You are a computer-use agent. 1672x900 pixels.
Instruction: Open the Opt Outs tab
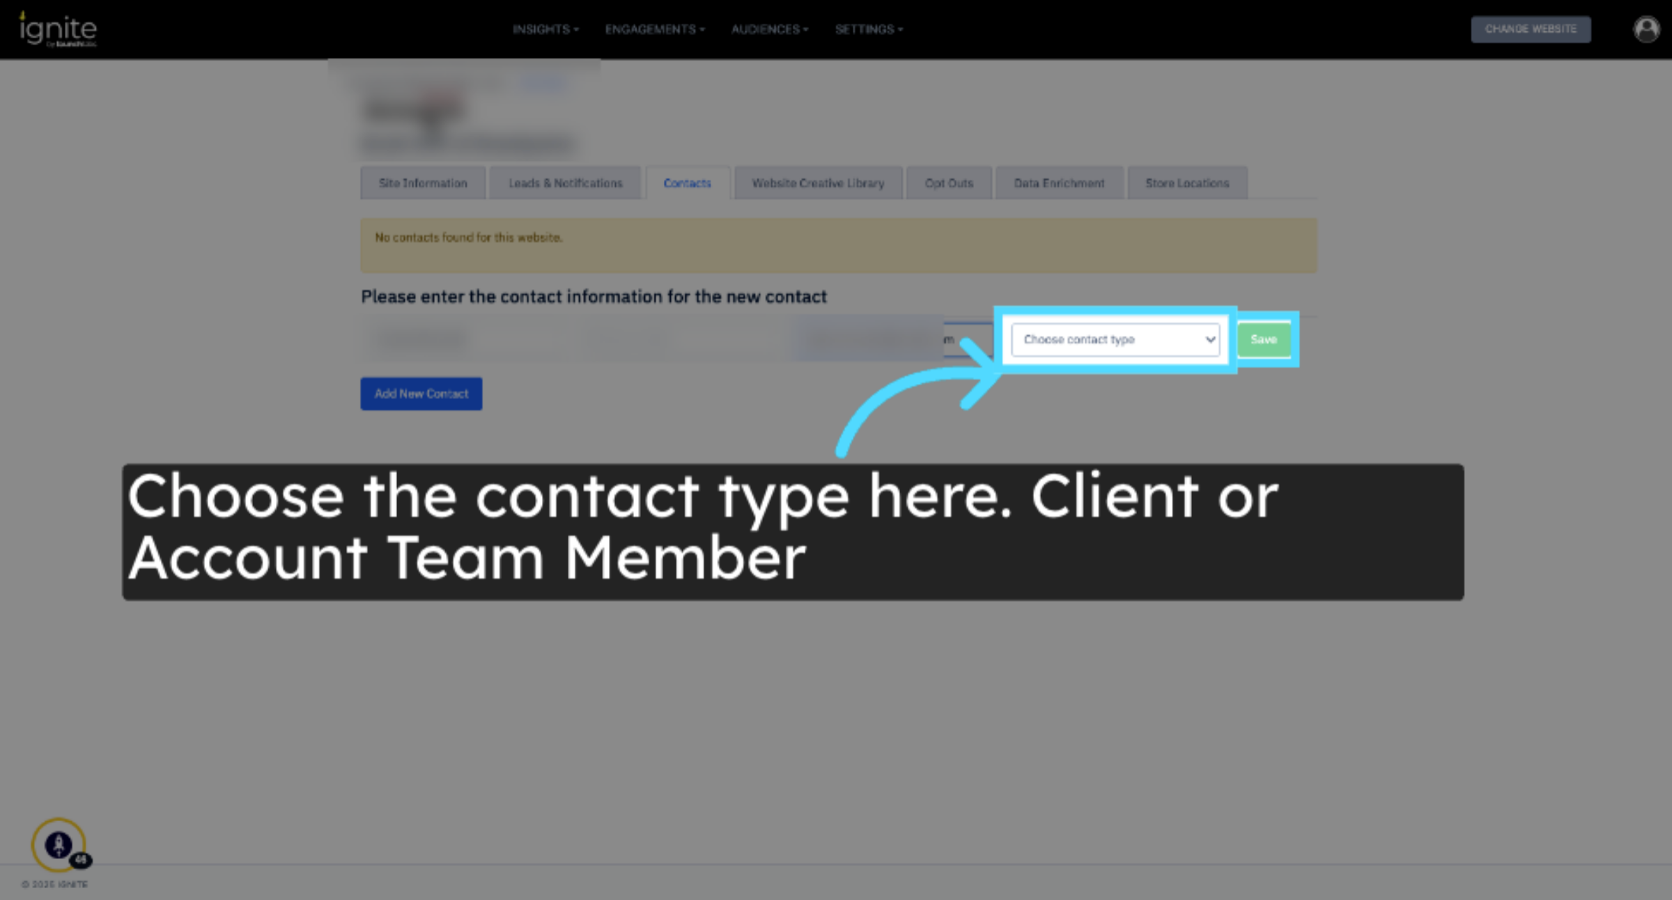[x=949, y=183]
